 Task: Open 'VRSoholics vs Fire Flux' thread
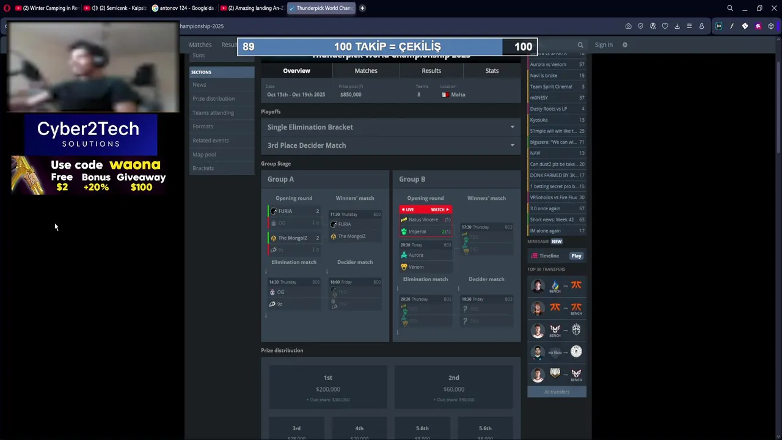click(557, 197)
